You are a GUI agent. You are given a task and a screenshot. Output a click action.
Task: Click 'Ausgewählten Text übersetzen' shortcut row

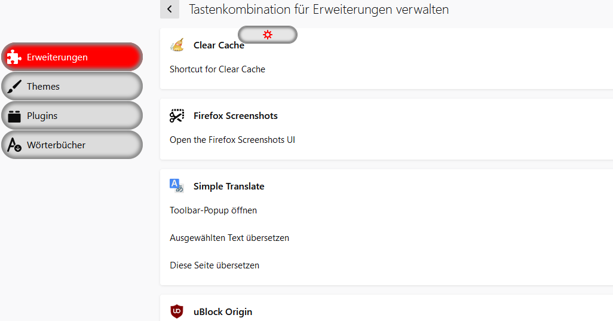229,238
